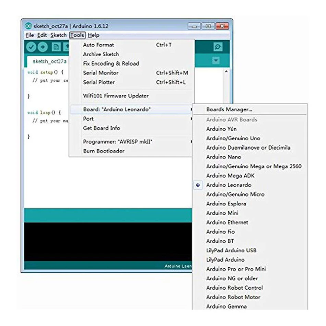The height and width of the screenshot is (326, 326).
Task: Open the Serial Monitor magnifier icon
Action: point(218,47)
